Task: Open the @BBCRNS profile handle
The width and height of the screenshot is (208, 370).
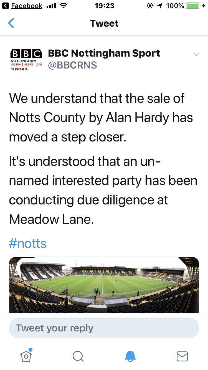Action: point(73,65)
